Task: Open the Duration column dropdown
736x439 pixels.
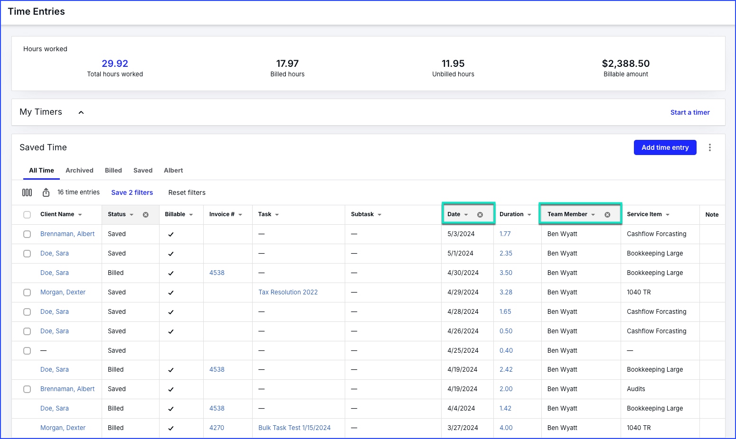Action: [x=529, y=215]
